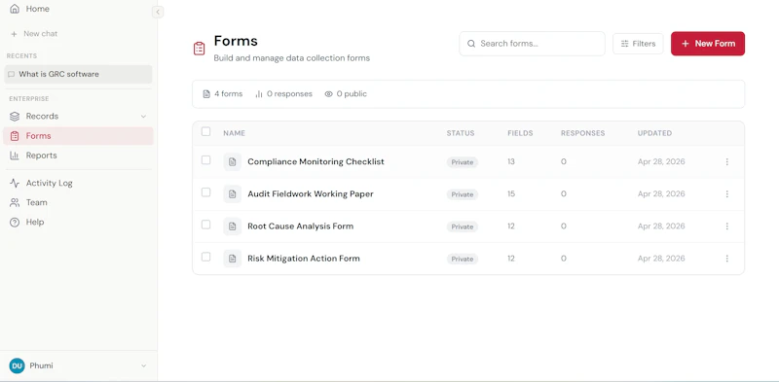
Task: Click the plus icon next to New chat
Action: [x=14, y=34]
